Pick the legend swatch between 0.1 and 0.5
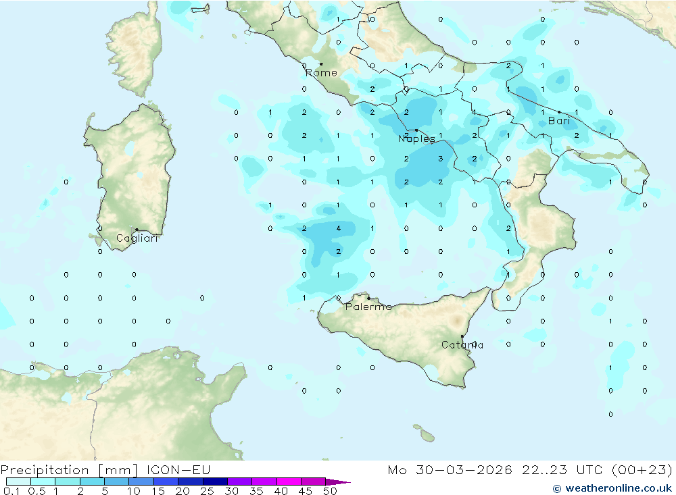 coord(18,481)
